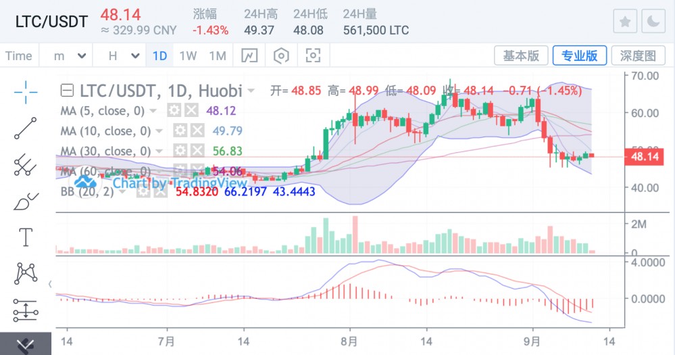Open the indicators chart icon in toolbar
Image resolution: width=675 pixels, height=355 pixels.
250,55
